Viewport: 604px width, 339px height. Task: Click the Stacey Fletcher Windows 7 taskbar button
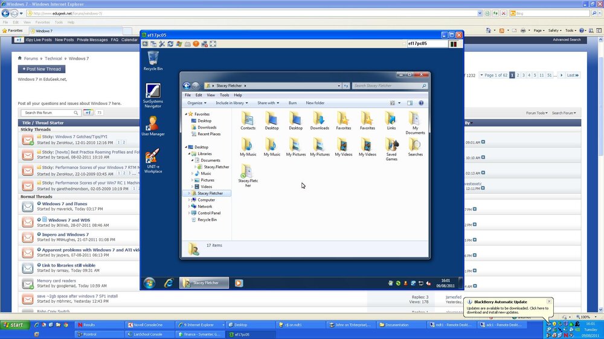tap(204, 283)
